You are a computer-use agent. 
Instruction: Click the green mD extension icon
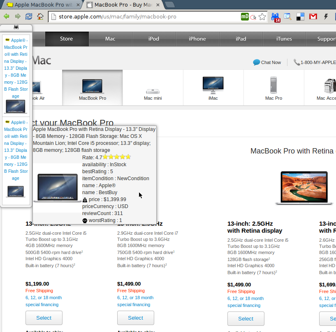[x=245, y=16]
